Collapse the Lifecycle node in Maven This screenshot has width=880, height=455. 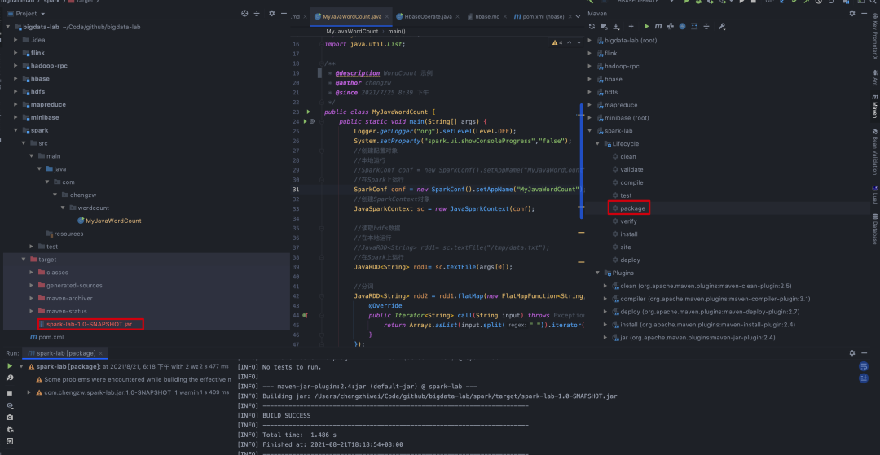click(597, 143)
